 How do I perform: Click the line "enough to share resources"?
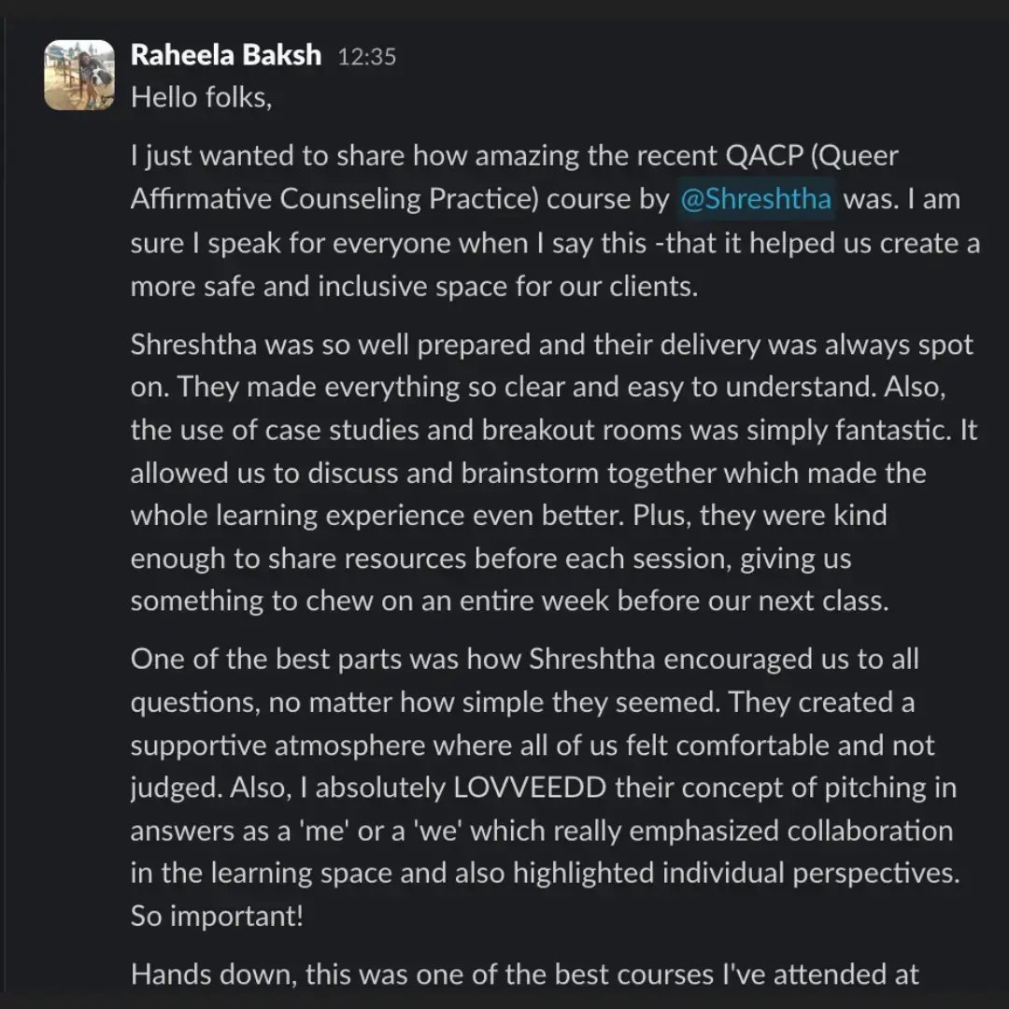pos(491,559)
